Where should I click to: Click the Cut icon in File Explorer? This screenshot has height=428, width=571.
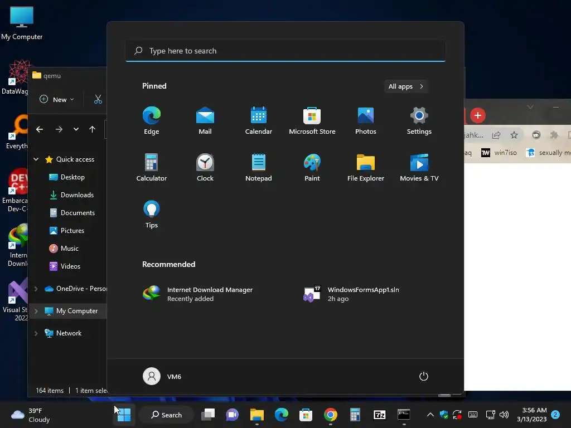point(98,99)
